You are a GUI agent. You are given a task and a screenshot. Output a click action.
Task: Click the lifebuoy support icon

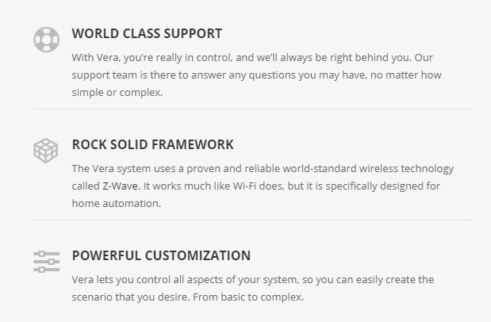pos(46,39)
